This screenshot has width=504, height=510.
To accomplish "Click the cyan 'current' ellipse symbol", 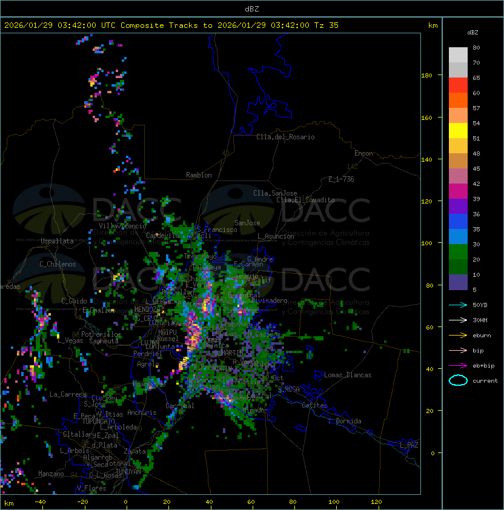I will click(458, 380).
